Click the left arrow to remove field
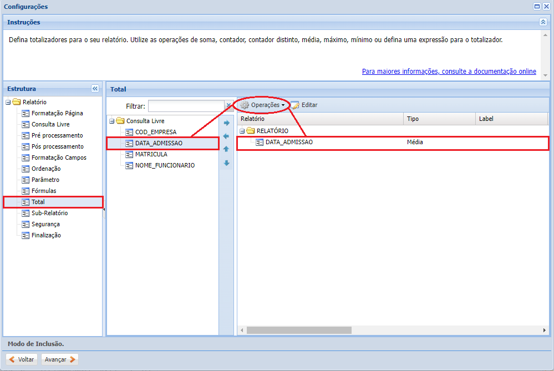This screenshot has height=371, width=554. coord(226,136)
